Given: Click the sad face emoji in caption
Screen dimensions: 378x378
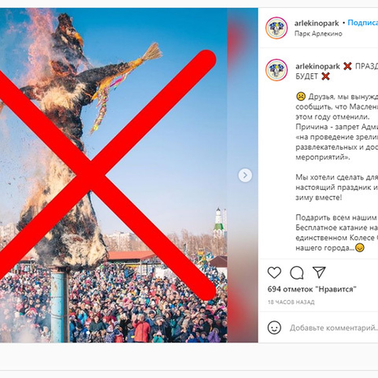Looking at the screenshot, I should click(x=301, y=96).
